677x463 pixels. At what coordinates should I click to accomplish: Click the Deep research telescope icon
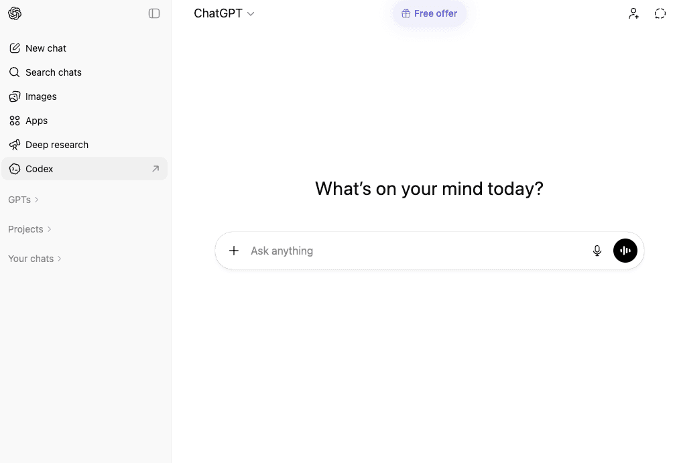click(15, 145)
